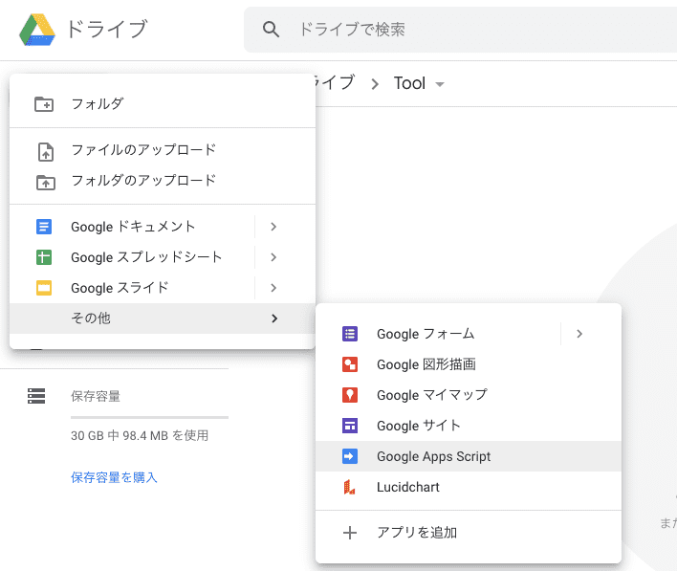The image size is (677, 571).
Task: Select Lucidchart menu entry
Action: click(469, 487)
